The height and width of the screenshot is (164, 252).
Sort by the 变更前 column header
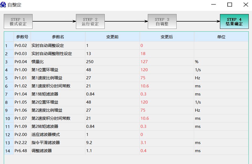coord(112,37)
